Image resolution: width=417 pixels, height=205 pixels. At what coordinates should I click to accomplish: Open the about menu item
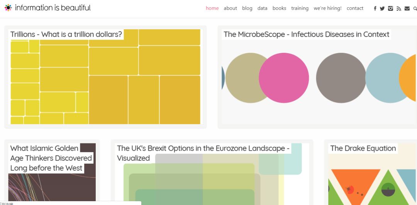[x=230, y=8]
